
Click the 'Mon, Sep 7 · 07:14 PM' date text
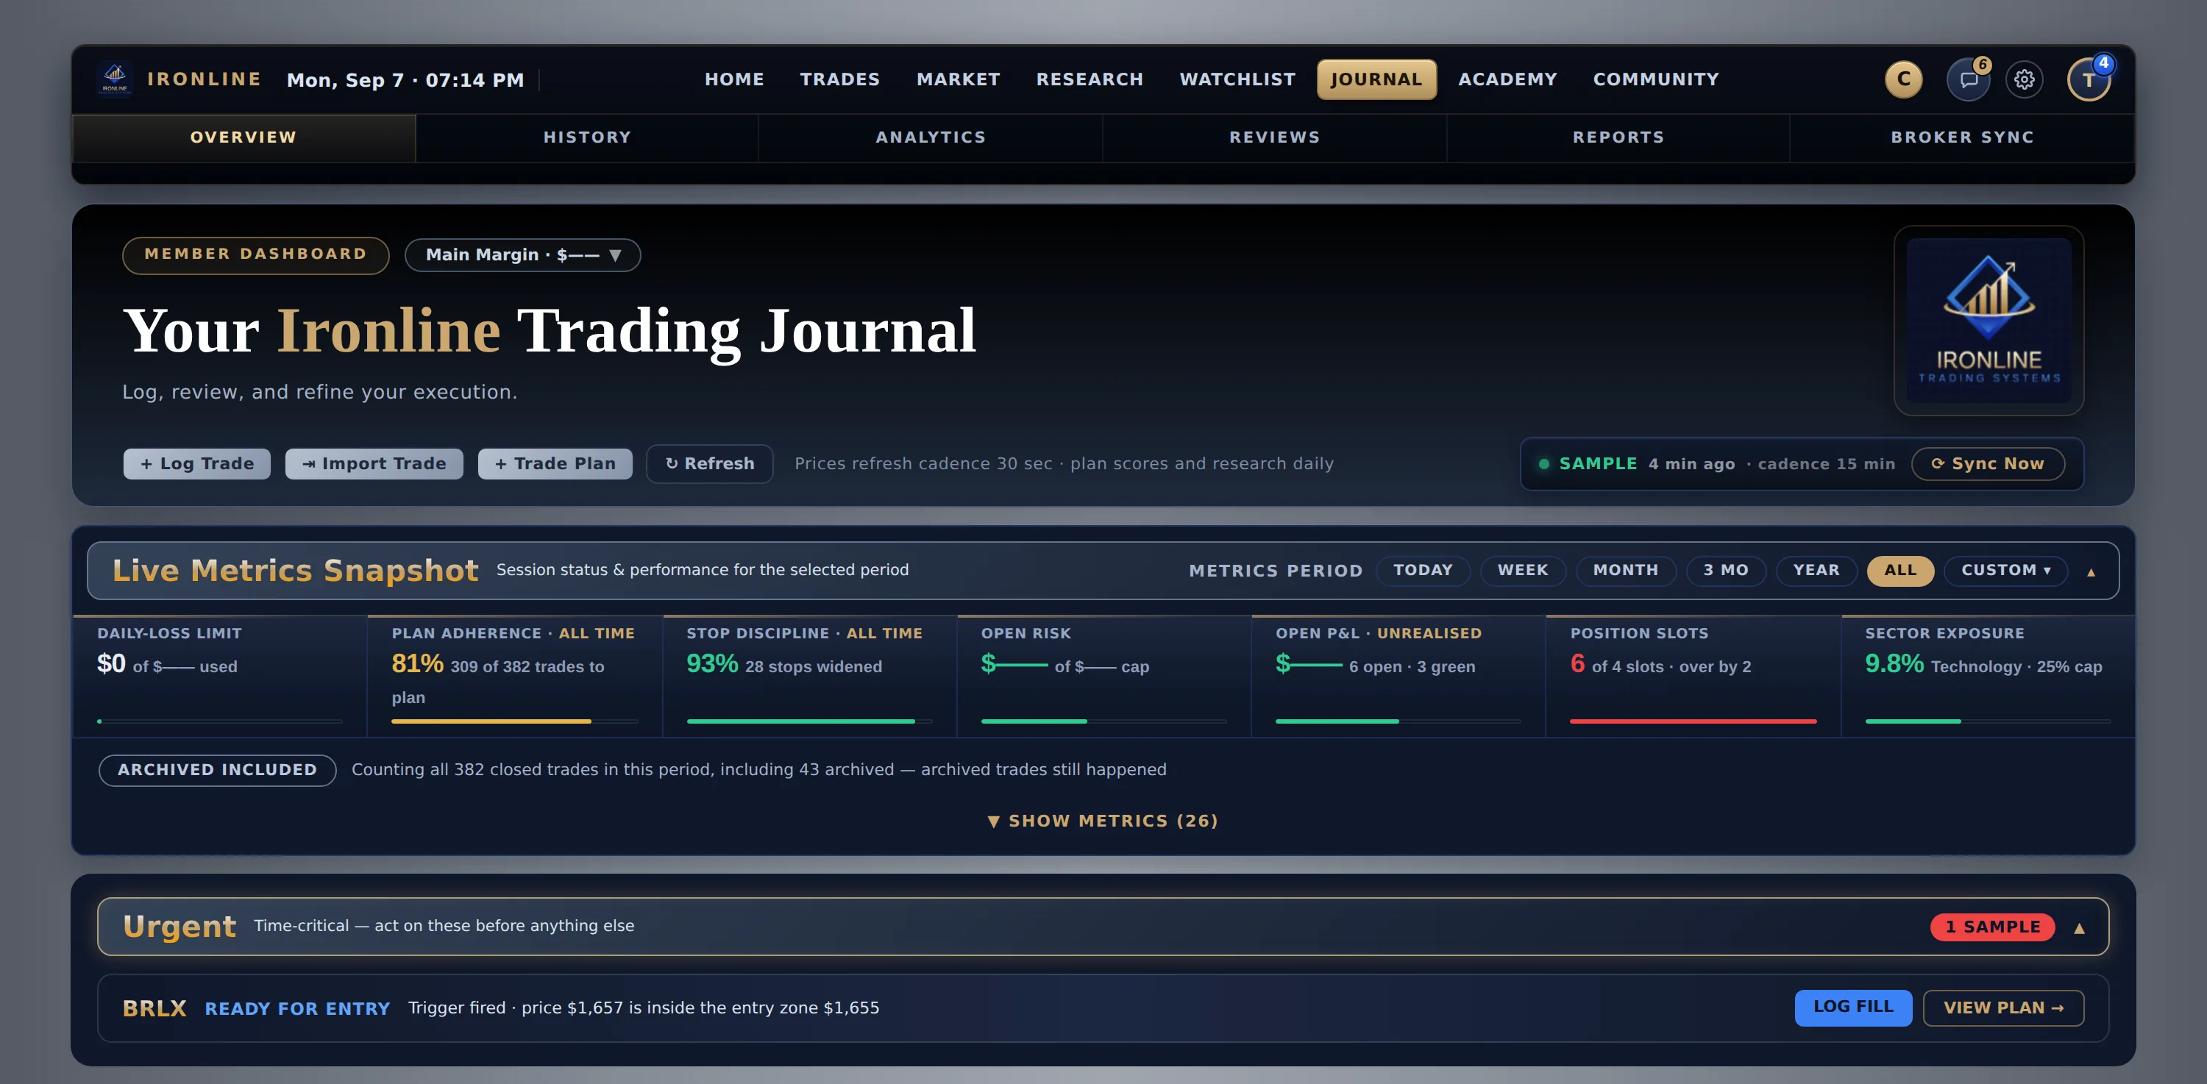click(405, 80)
